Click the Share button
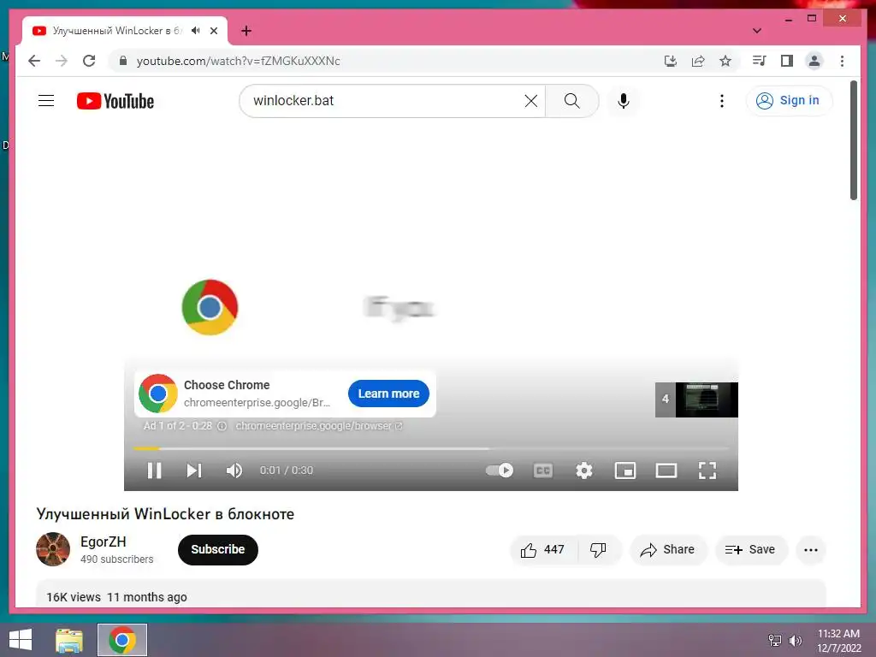The width and height of the screenshot is (876, 657). click(x=668, y=550)
